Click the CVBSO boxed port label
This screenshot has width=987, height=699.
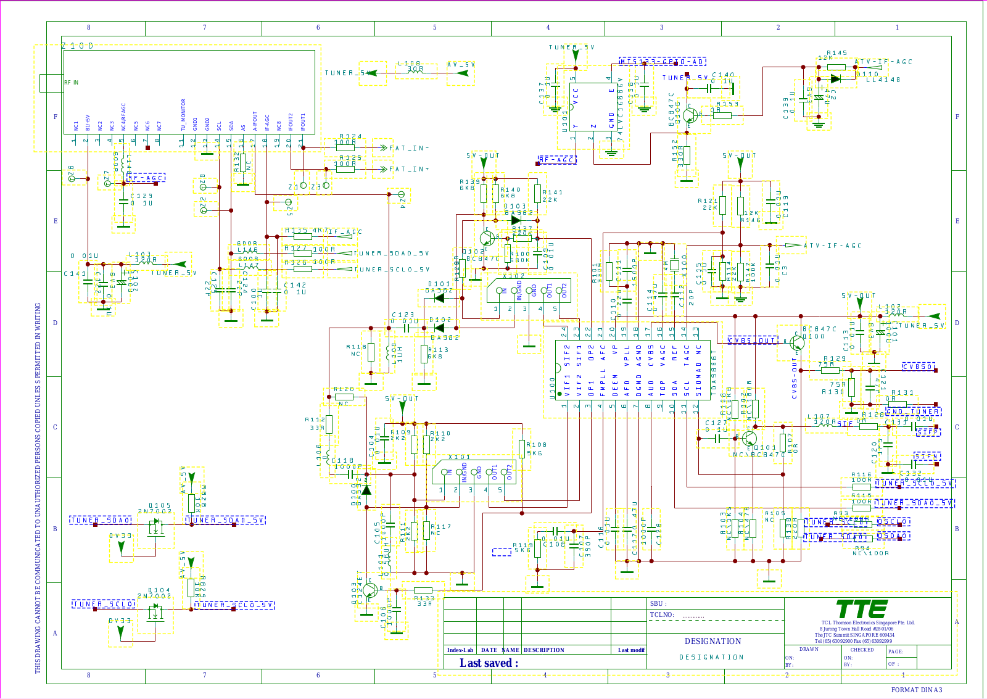click(919, 366)
